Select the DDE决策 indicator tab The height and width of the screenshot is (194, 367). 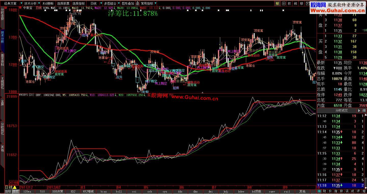click(x=58, y=191)
